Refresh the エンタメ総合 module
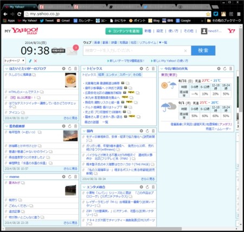 pos(147,187)
